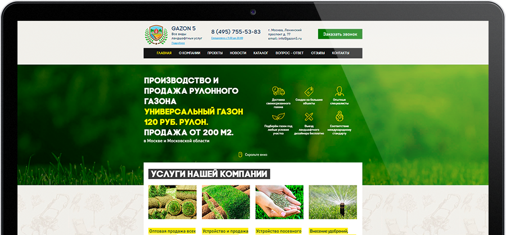Click the GAZON 5 site name text
506x235 pixels.
(183, 29)
